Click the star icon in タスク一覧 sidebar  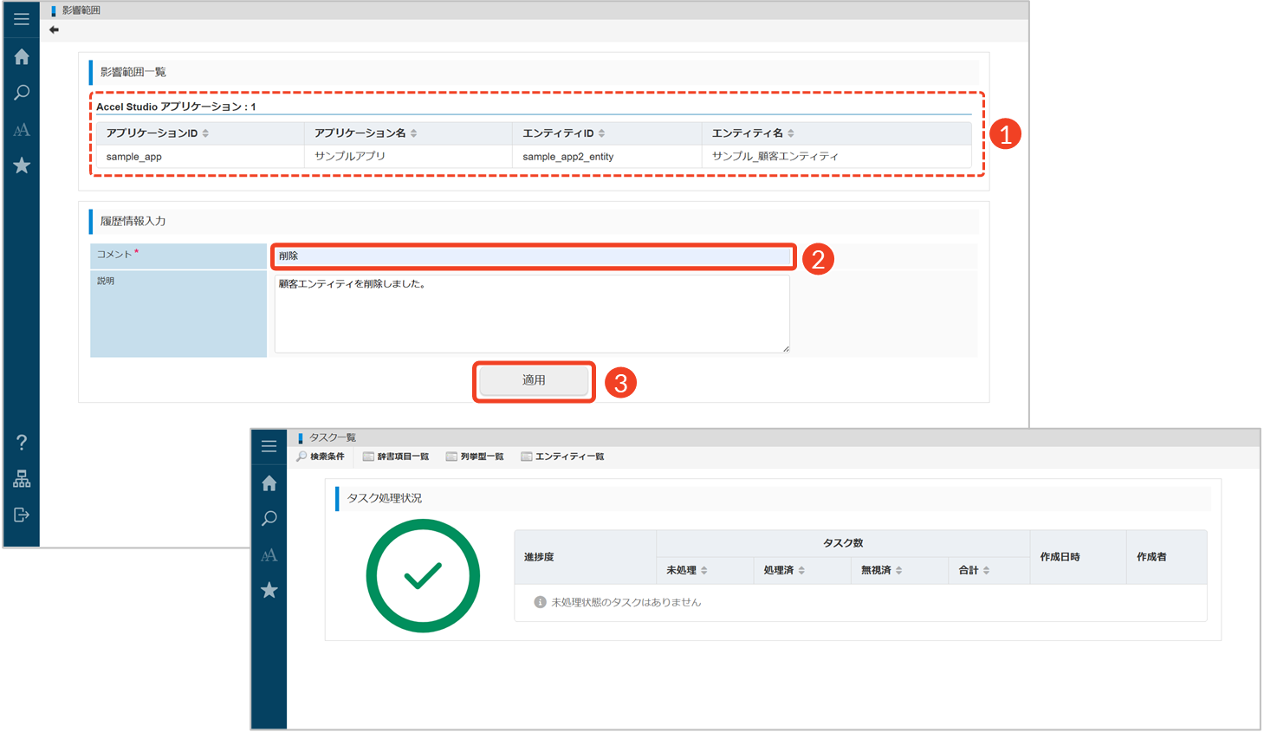point(269,591)
